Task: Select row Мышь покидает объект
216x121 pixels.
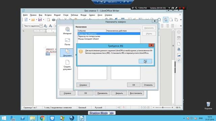Action: pyautogui.click(x=109, y=39)
